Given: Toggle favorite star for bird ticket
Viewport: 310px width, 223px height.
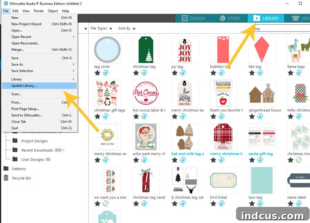Looking at the screenshot, I should point(213,203).
